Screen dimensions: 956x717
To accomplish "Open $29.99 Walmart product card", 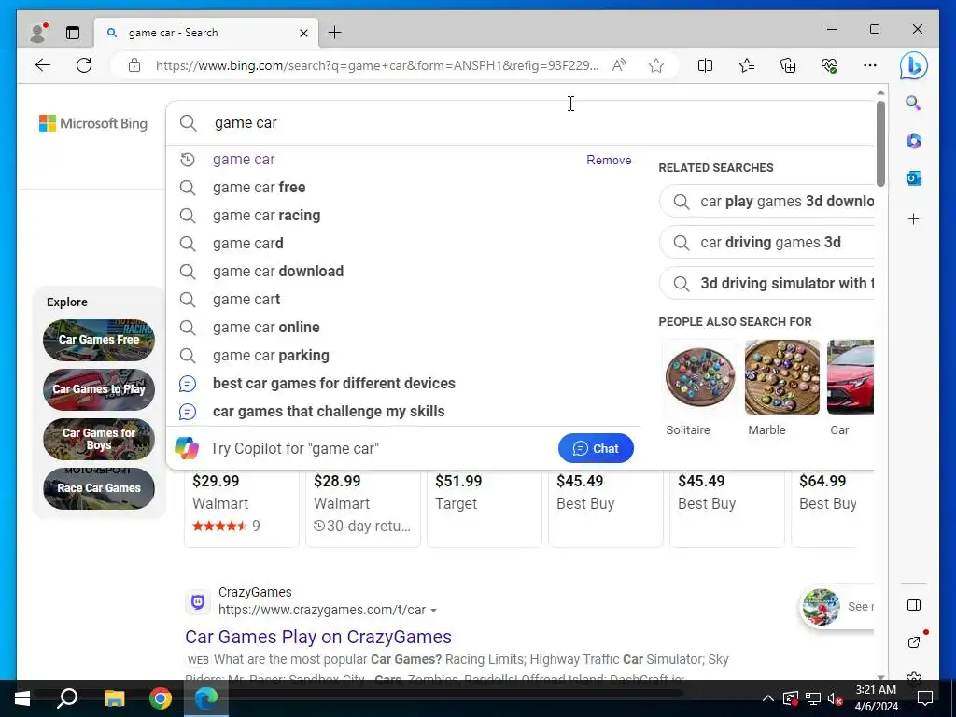I will coord(242,509).
